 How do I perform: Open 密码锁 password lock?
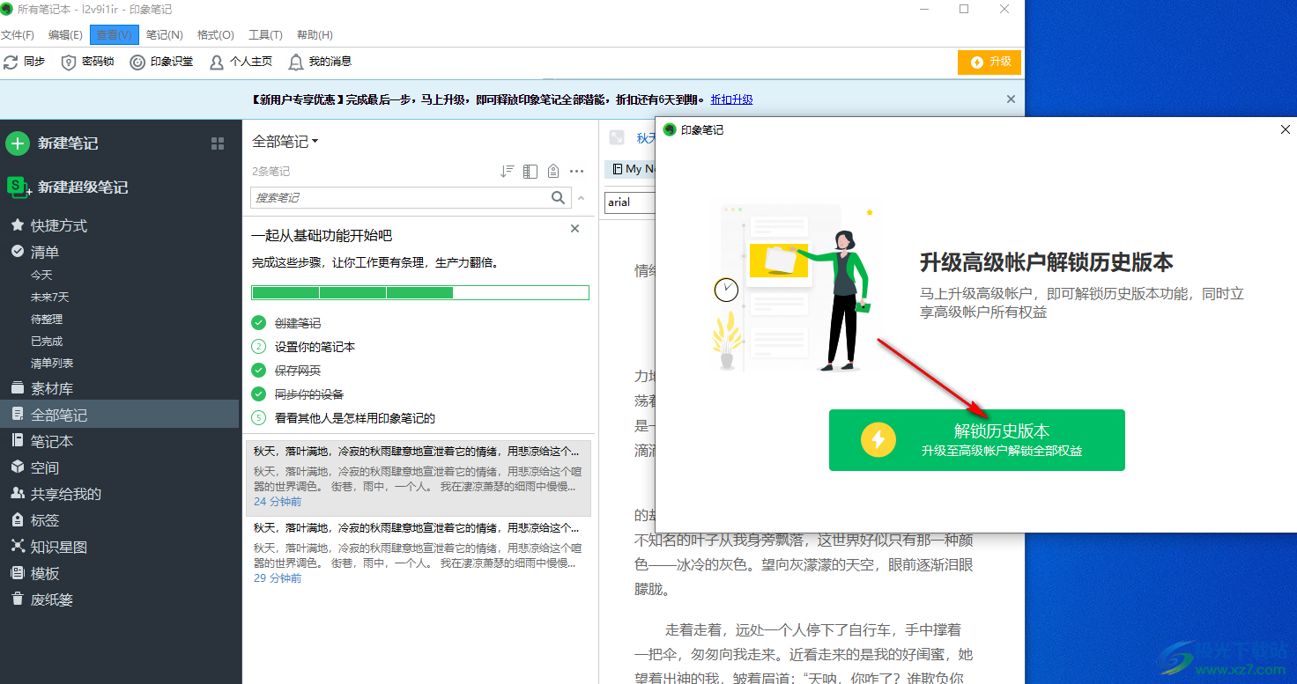[x=87, y=62]
